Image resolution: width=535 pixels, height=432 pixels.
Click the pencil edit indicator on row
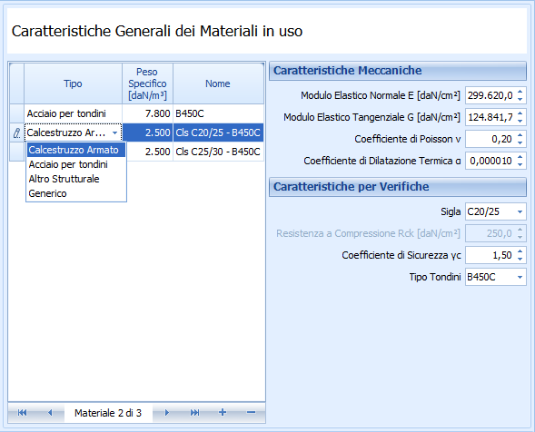point(16,133)
